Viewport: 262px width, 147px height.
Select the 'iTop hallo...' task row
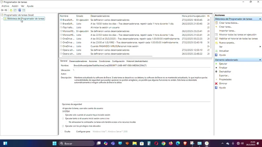click(x=135, y=28)
